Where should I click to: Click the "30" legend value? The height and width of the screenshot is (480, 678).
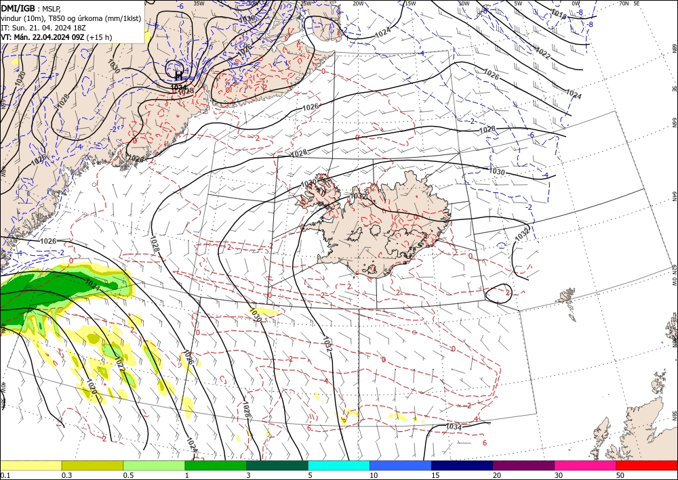[x=559, y=475]
